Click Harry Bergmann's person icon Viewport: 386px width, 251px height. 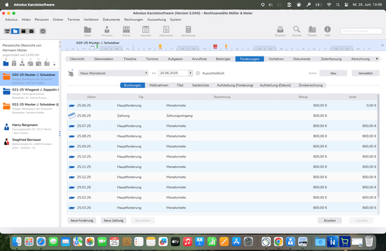coord(7,127)
